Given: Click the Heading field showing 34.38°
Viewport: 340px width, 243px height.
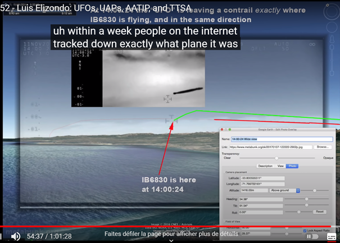Looking at the screenshot, I should (x=261, y=199).
